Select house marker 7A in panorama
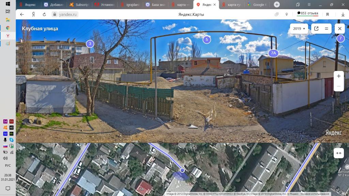349x196 pixels. (x=273, y=53)
